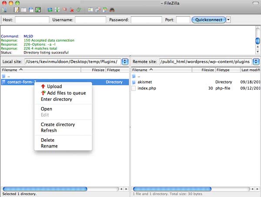Click the remote pane horizontal scrollbar thumb
Image resolution: width=261 pixels, height=197 pixels.
click(172, 189)
